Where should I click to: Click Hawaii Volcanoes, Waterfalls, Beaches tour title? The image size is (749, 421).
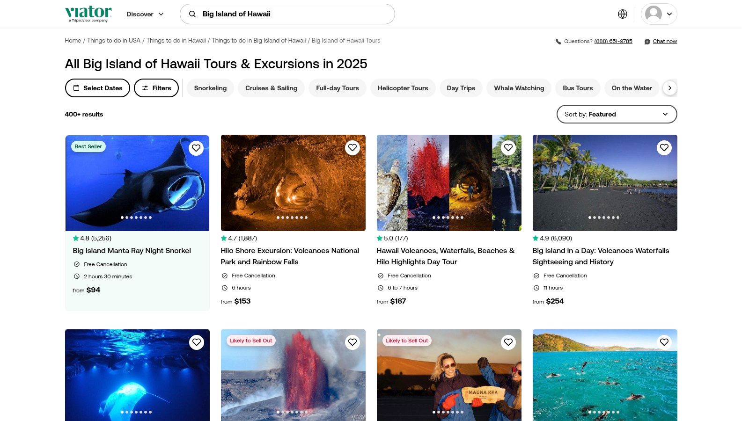[446, 256]
